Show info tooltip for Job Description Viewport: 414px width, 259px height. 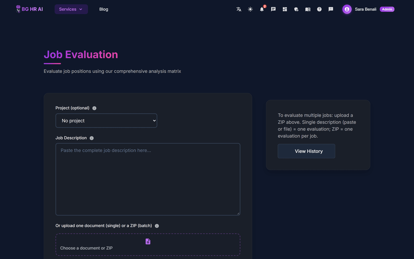(x=92, y=138)
